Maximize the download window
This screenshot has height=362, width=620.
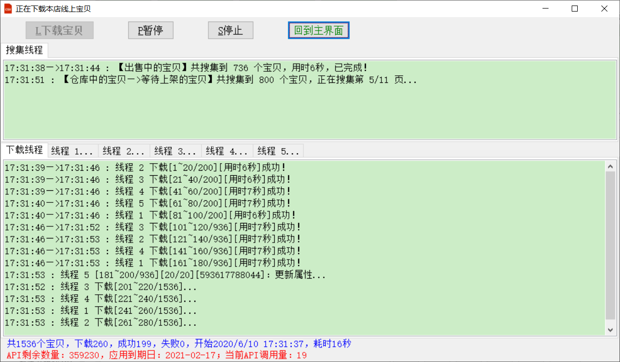click(x=575, y=9)
